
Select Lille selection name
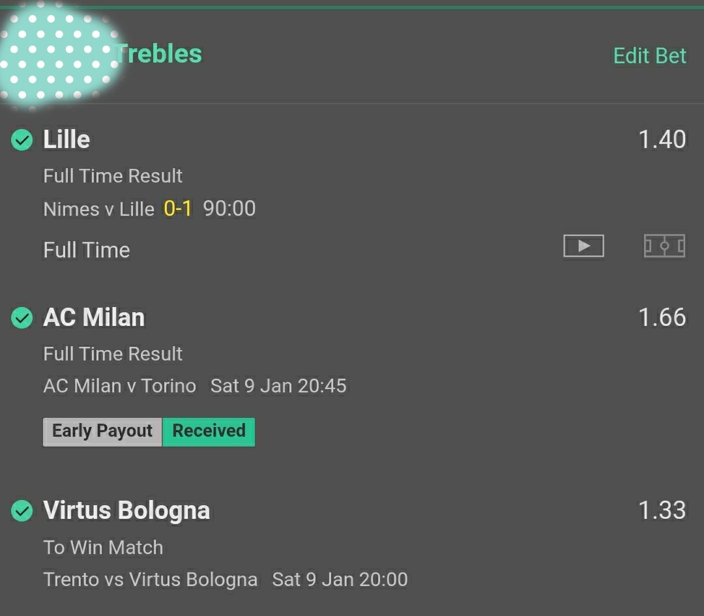pos(66,139)
